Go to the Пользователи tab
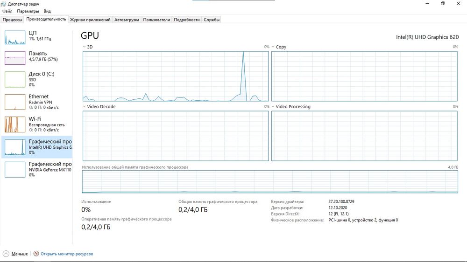 pos(156,20)
